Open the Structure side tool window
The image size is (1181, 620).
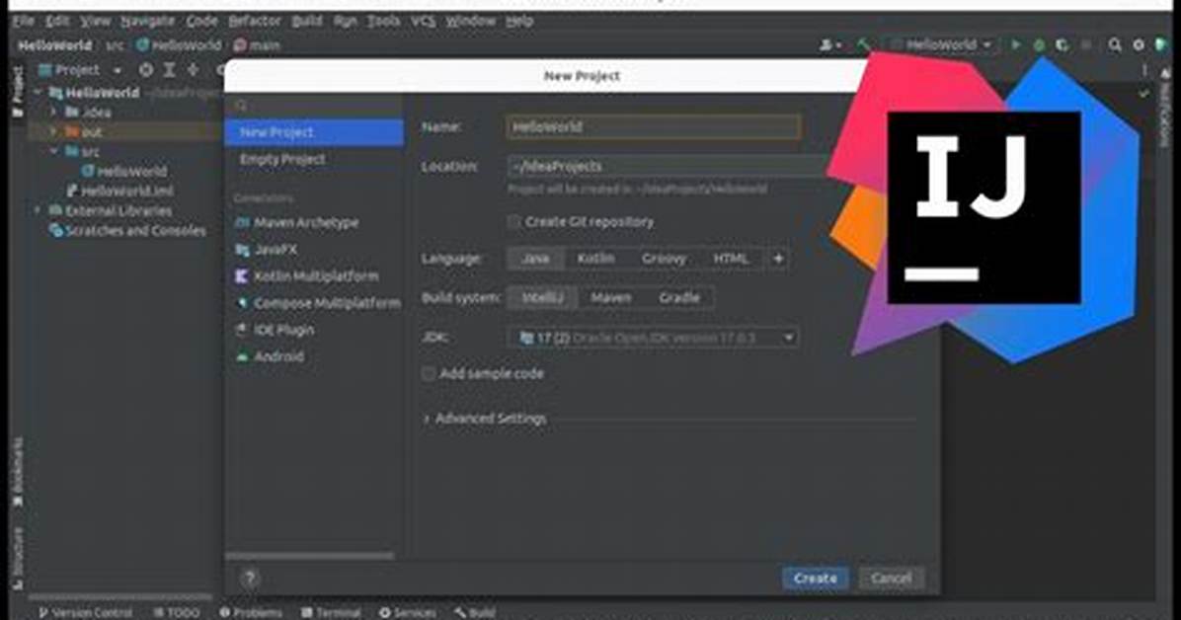pyautogui.click(x=18, y=558)
